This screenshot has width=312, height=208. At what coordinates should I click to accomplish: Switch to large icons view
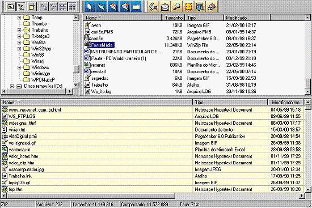pyautogui.click(x=44, y=7)
